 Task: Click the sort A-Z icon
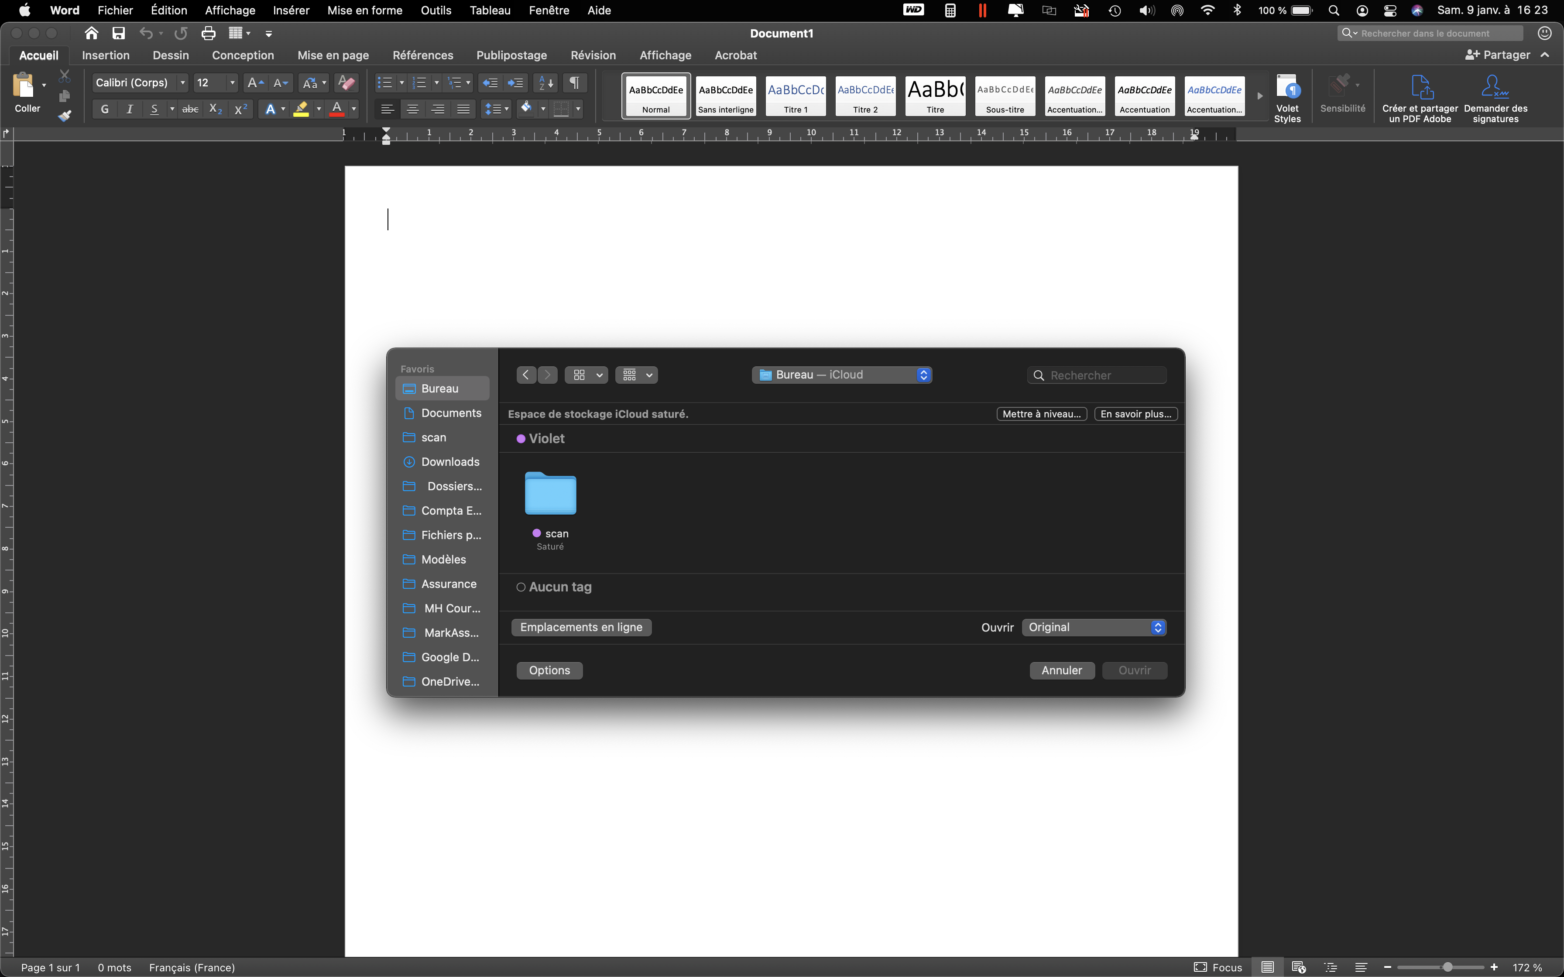[545, 83]
